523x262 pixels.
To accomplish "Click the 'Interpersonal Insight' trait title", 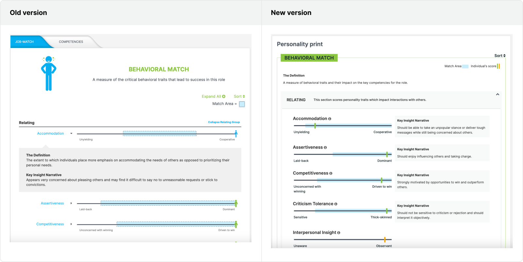I will [314, 233].
